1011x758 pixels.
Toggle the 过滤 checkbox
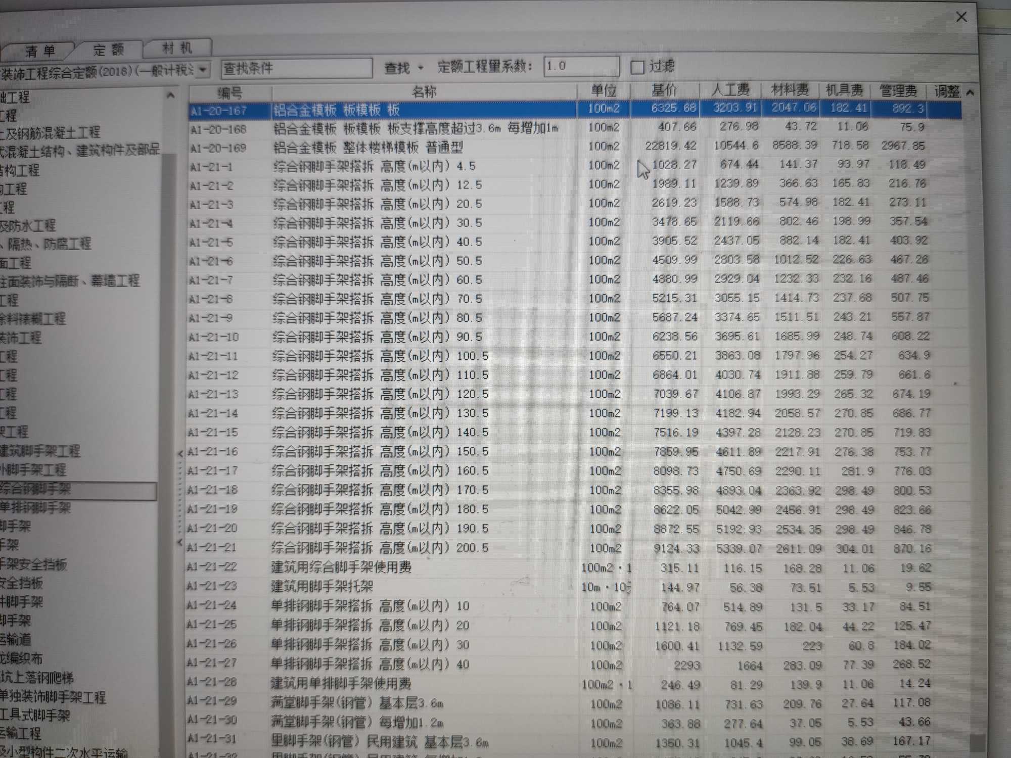coord(637,67)
